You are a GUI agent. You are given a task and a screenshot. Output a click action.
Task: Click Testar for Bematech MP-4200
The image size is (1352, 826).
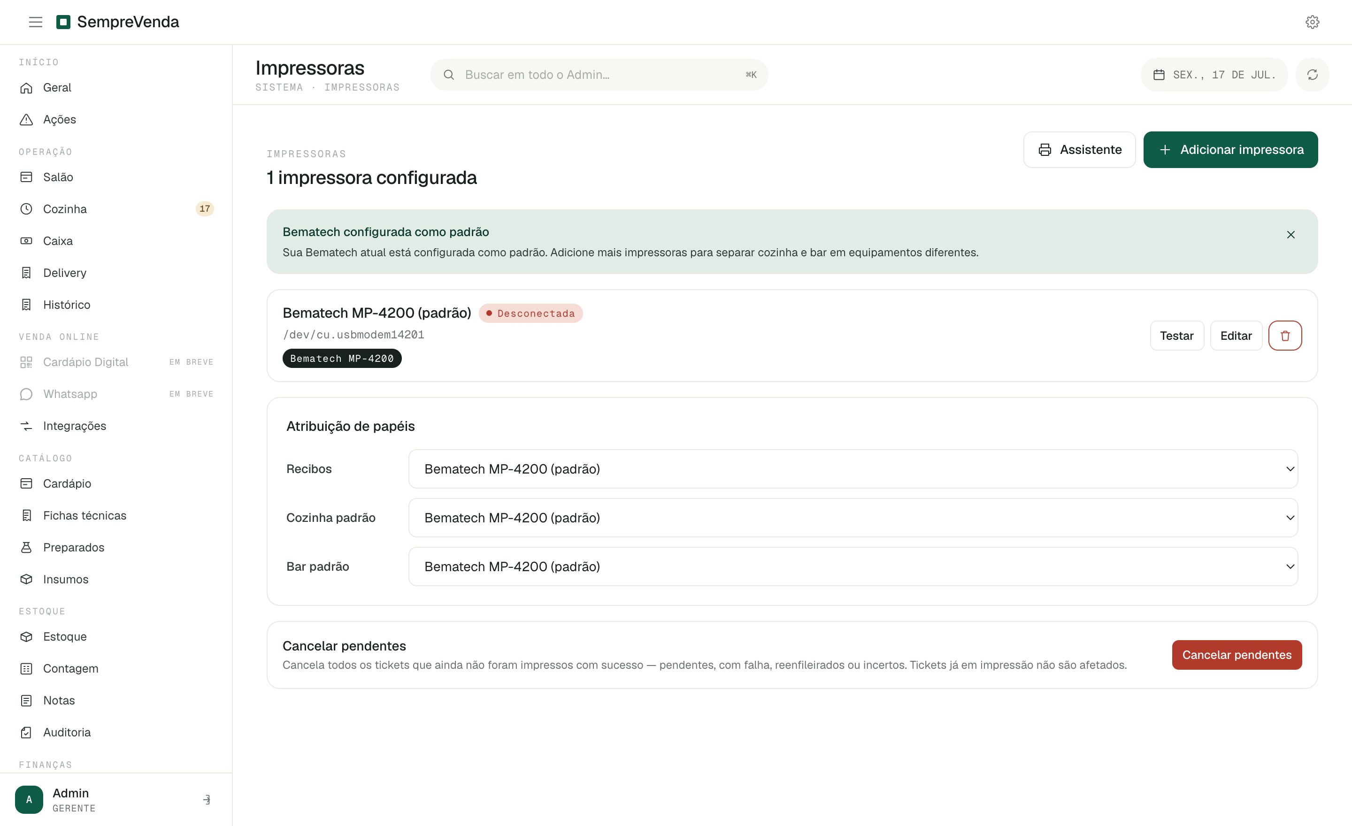tap(1177, 336)
